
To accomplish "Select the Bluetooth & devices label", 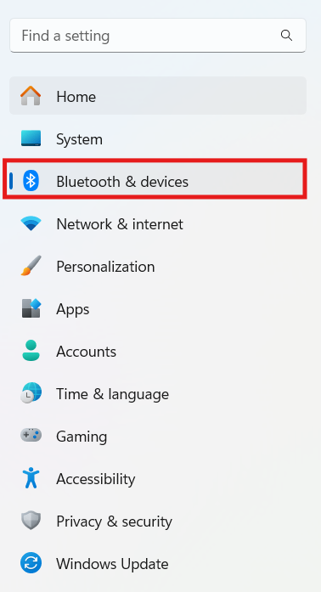I will click(x=122, y=182).
